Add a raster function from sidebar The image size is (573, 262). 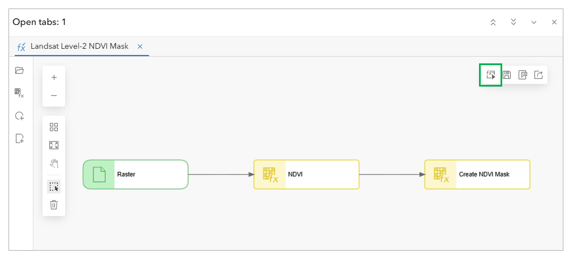(x=19, y=93)
